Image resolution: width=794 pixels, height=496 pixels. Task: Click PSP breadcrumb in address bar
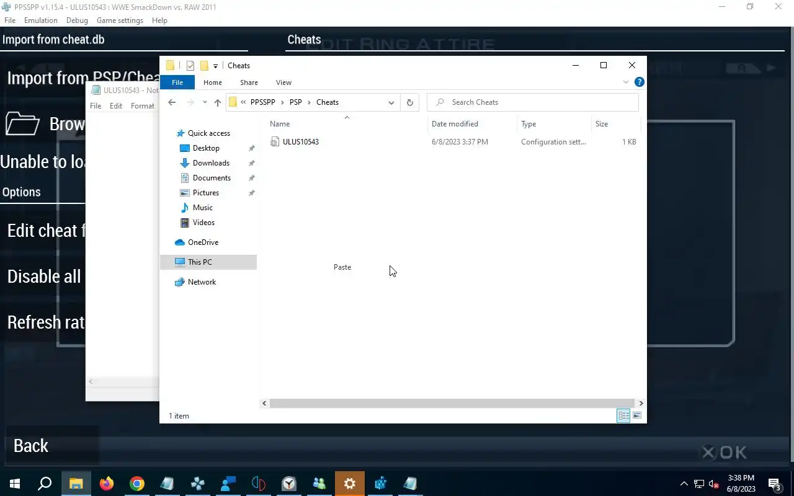coord(296,102)
